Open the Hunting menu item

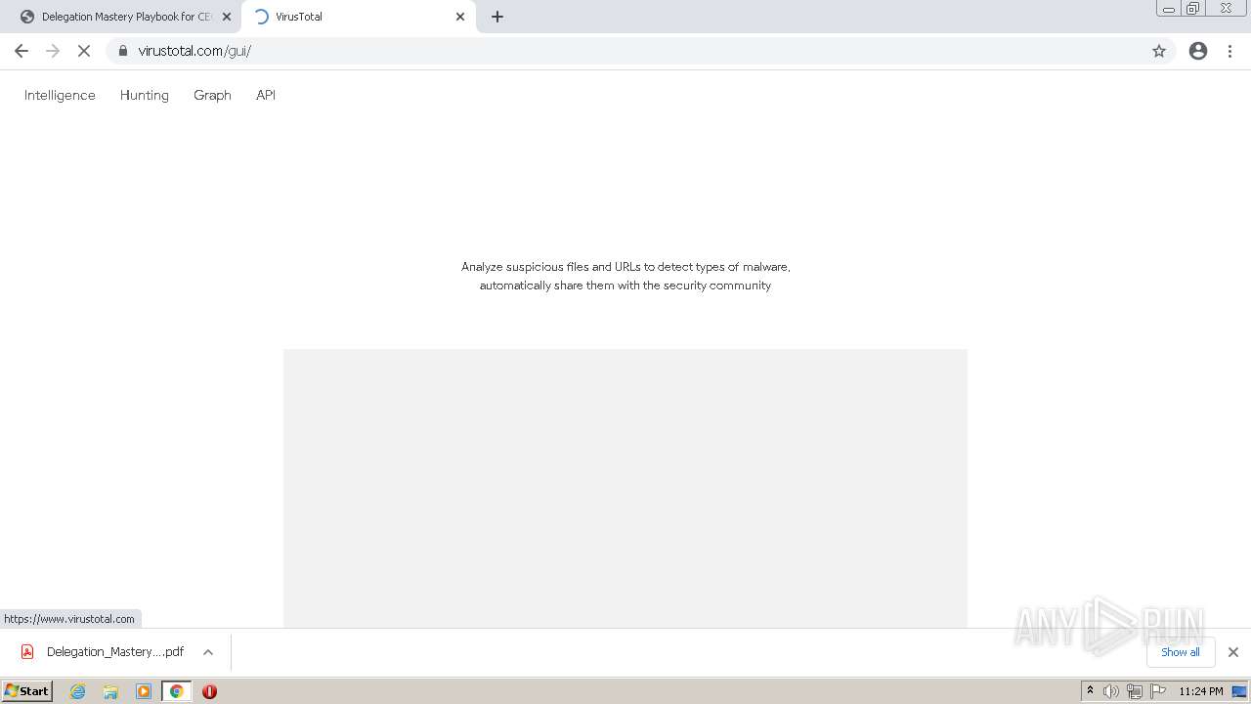pos(145,95)
